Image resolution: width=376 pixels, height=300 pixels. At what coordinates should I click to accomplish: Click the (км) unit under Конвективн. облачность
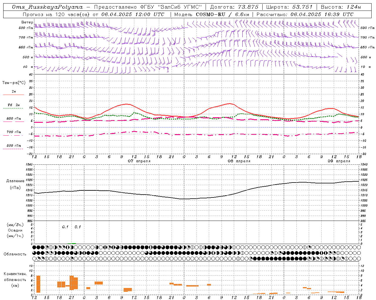15,285
